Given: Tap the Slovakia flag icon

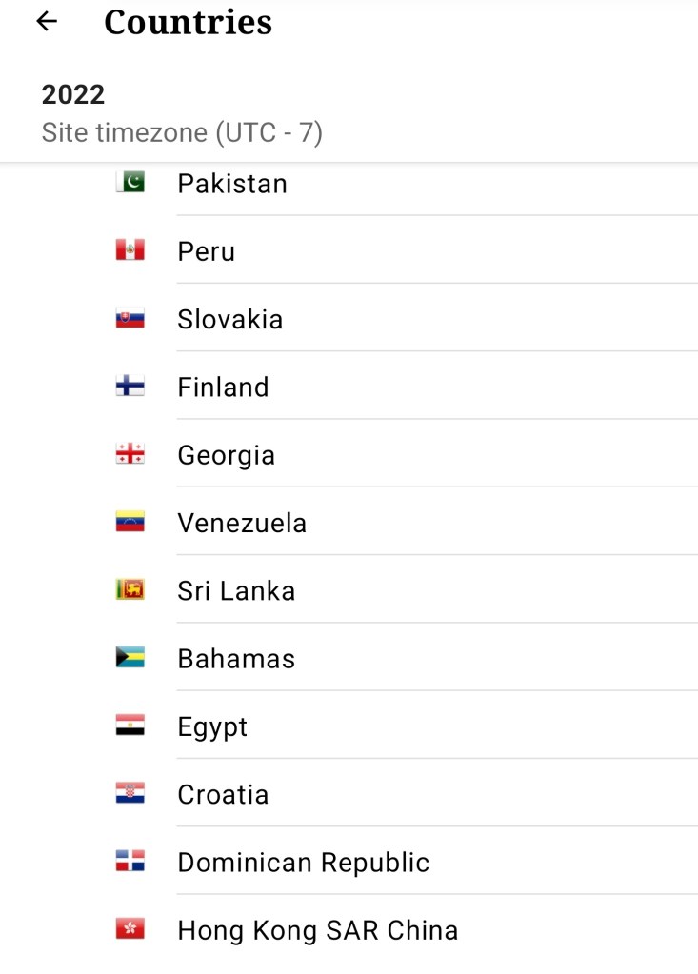Looking at the screenshot, I should 130,319.
